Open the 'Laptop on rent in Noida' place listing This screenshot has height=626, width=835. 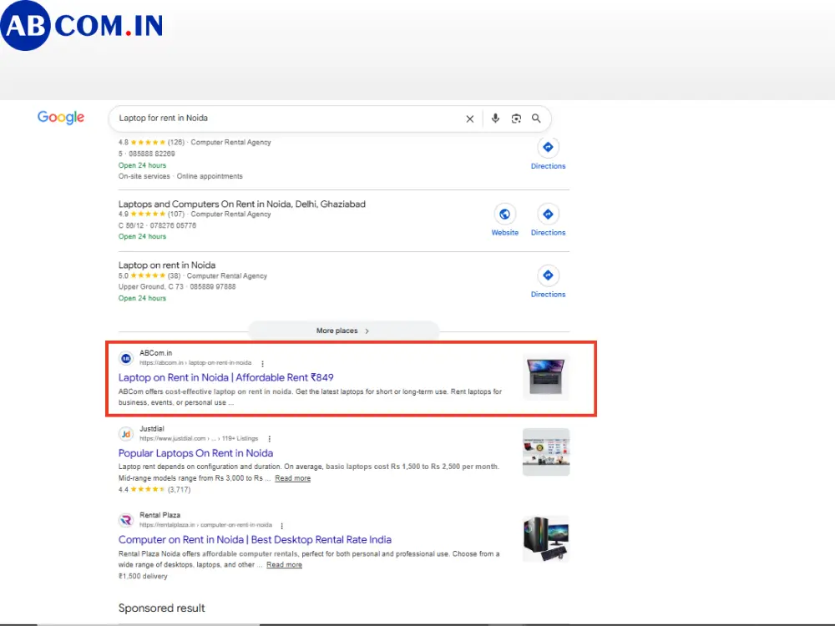click(167, 265)
